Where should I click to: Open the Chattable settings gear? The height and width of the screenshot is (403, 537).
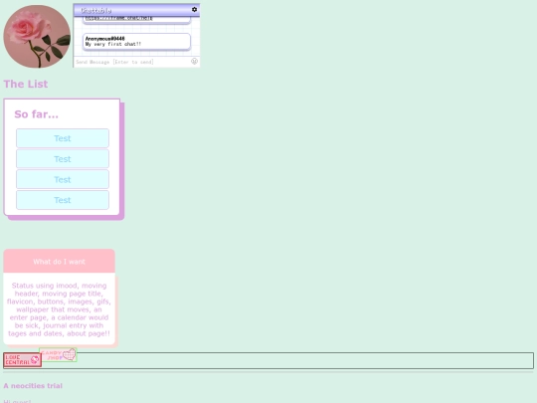tap(194, 10)
